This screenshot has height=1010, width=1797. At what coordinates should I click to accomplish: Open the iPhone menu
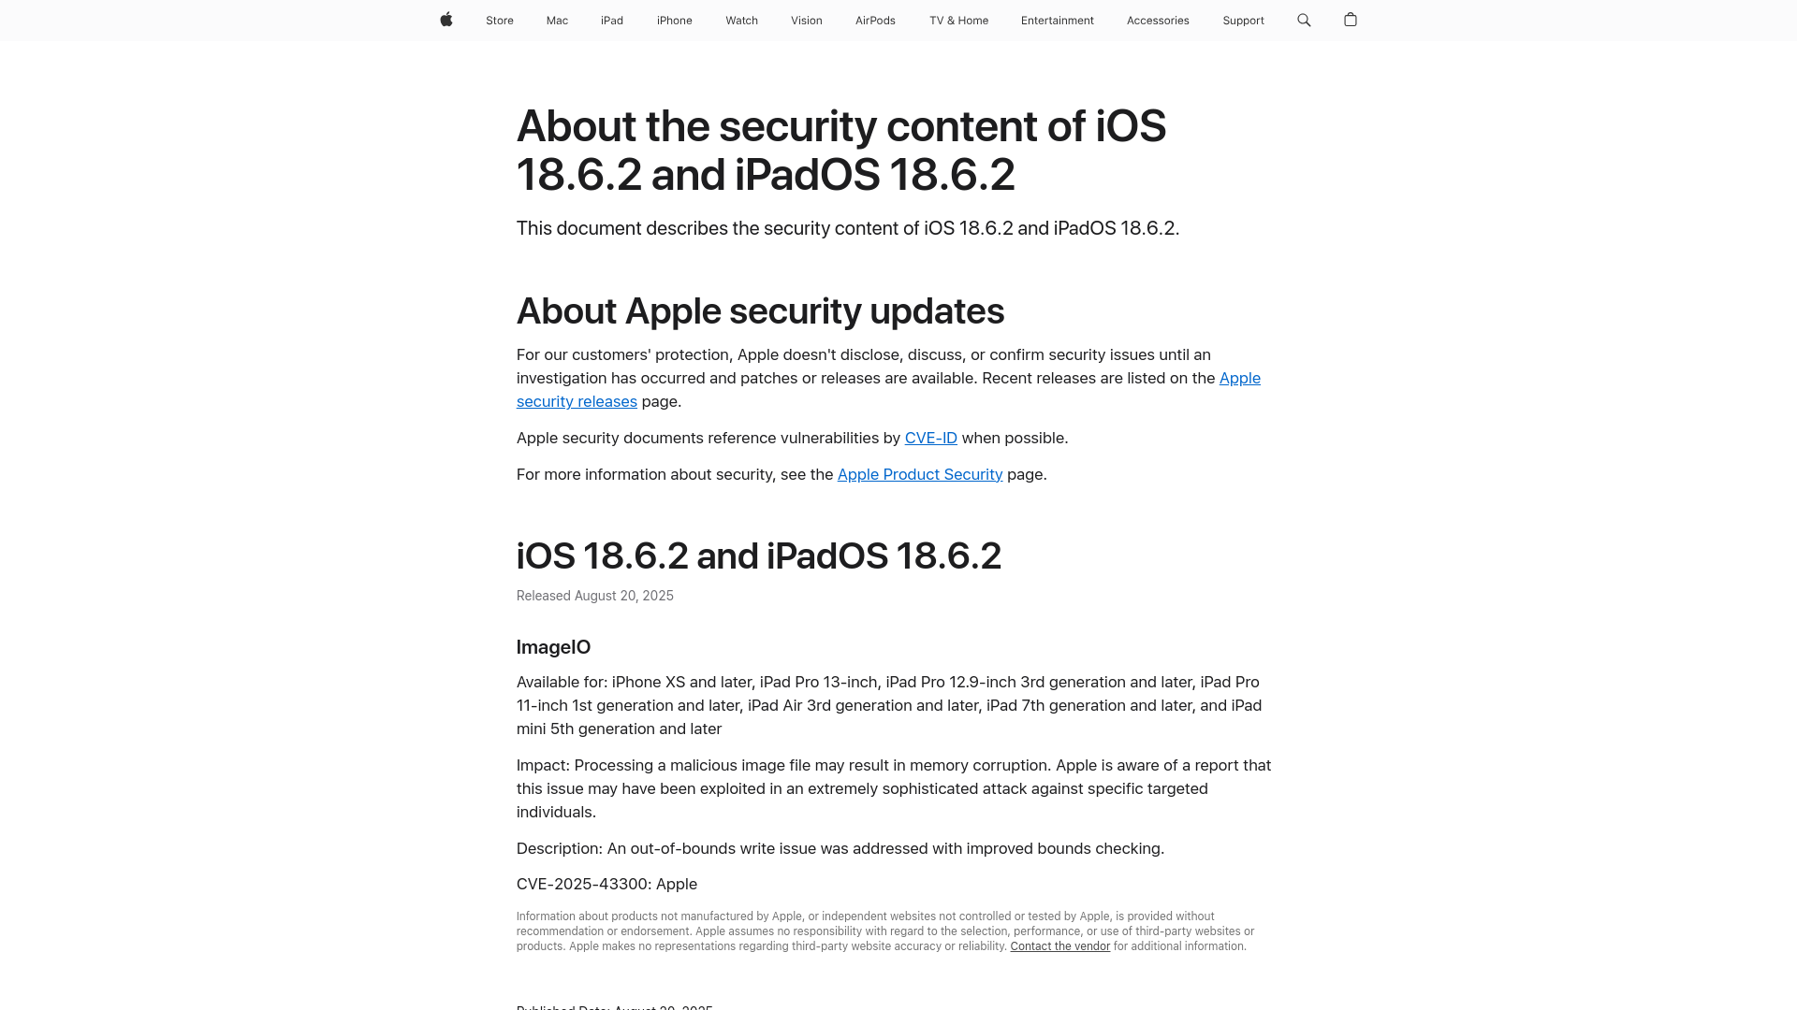tap(675, 21)
